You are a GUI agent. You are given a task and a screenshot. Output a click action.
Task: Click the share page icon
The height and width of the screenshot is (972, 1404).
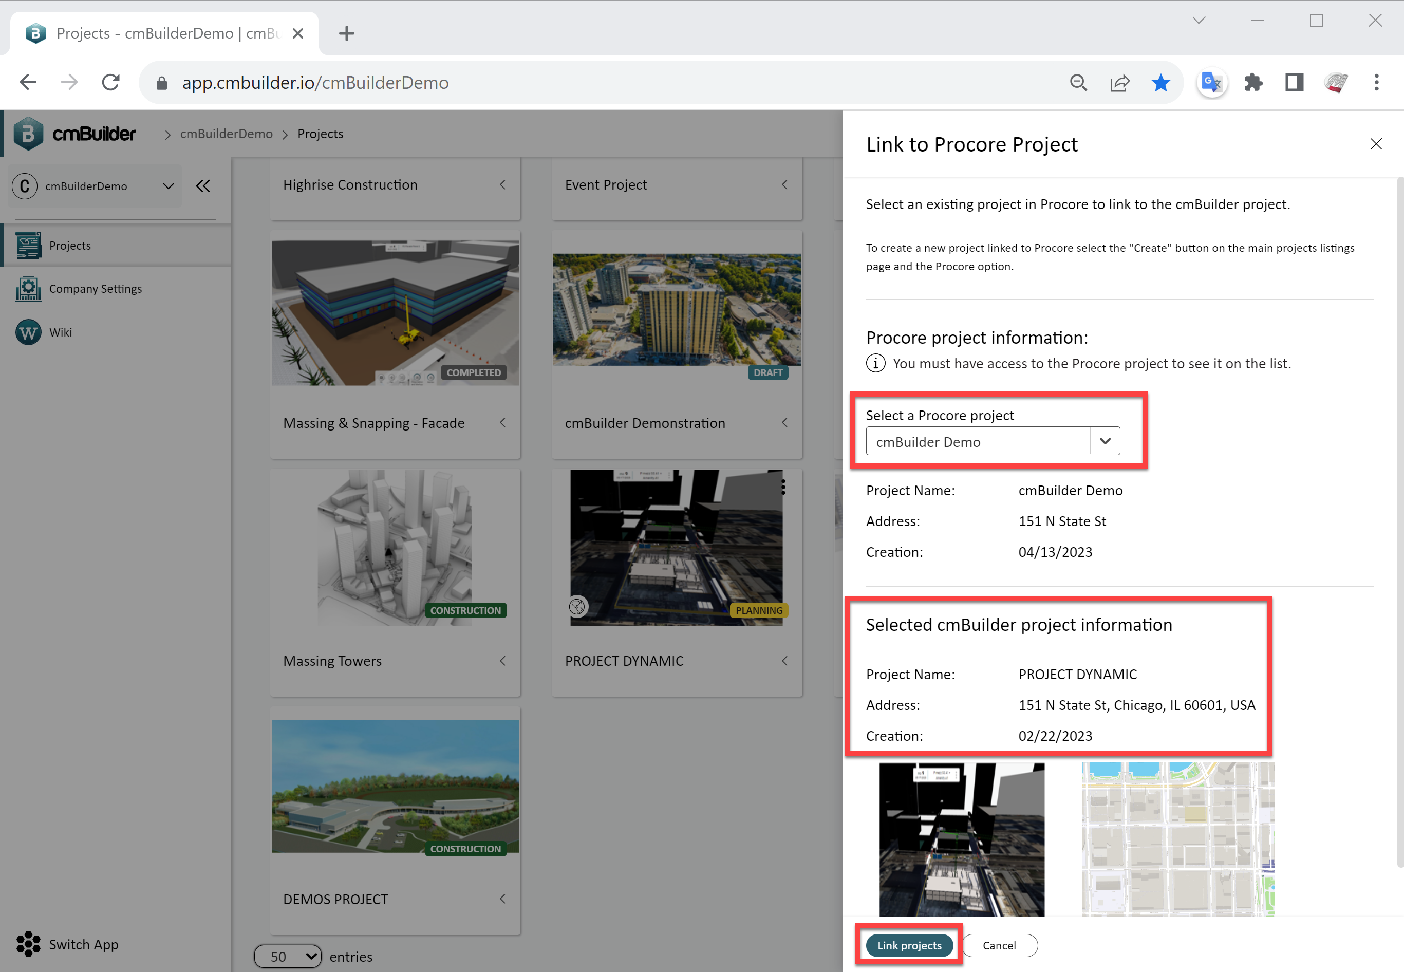1120,82
